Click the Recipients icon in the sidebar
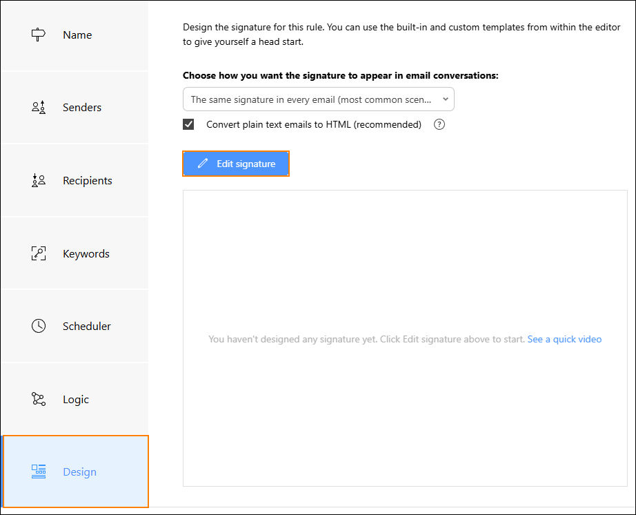 pos(39,180)
